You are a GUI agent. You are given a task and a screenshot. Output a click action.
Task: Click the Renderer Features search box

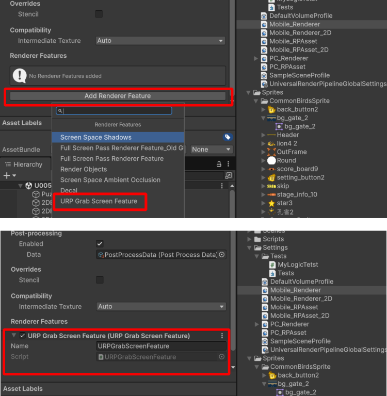(x=117, y=111)
